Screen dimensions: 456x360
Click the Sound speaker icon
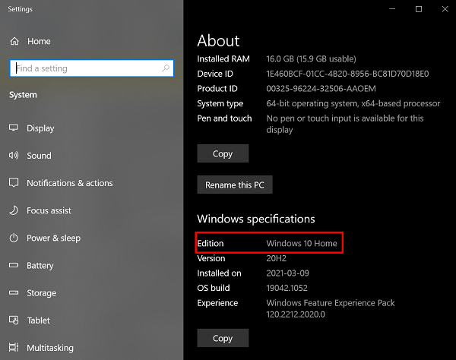pyautogui.click(x=14, y=156)
